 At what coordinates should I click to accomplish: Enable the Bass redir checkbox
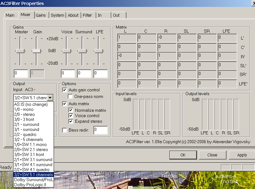click(65, 130)
